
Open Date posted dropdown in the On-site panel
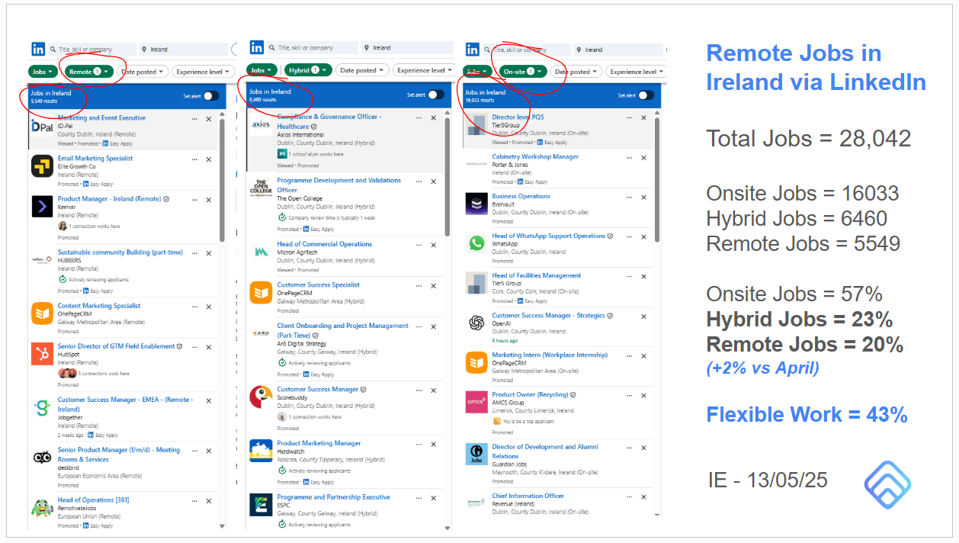577,72
